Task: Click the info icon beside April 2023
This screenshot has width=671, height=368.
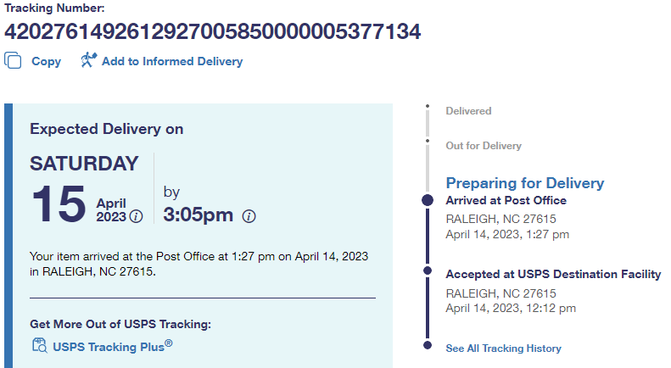Action: [x=136, y=215]
